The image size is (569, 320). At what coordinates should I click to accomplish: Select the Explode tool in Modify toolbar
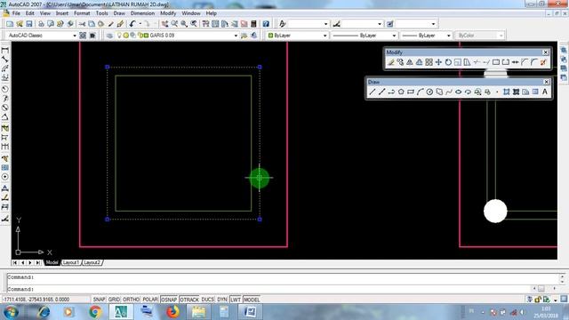tap(543, 62)
